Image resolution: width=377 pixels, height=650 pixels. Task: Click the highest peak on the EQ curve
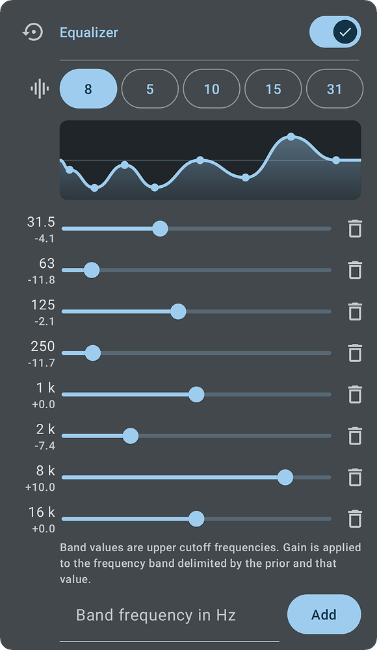292,138
